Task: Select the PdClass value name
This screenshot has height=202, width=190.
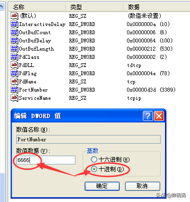Action: 29,57
